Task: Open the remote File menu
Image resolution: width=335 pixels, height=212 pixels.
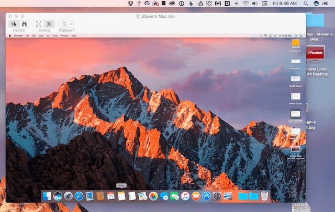Action: tap(27, 36)
